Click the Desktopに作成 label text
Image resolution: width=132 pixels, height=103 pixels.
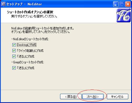coord(27,45)
